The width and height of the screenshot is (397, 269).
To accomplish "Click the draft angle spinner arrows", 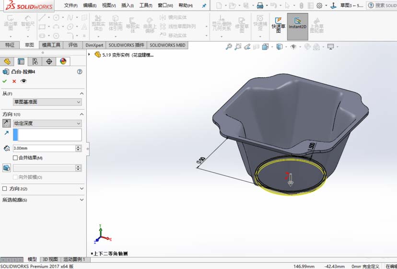I will pyautogui.click(x=78, y=168).
